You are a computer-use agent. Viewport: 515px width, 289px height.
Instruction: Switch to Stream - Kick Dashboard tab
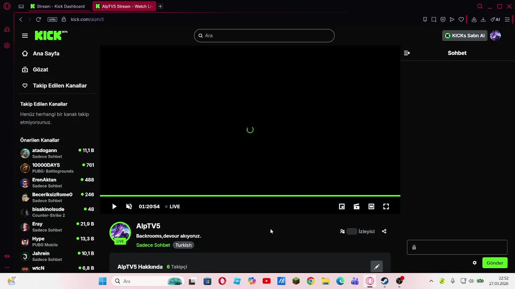pos(58,6)
